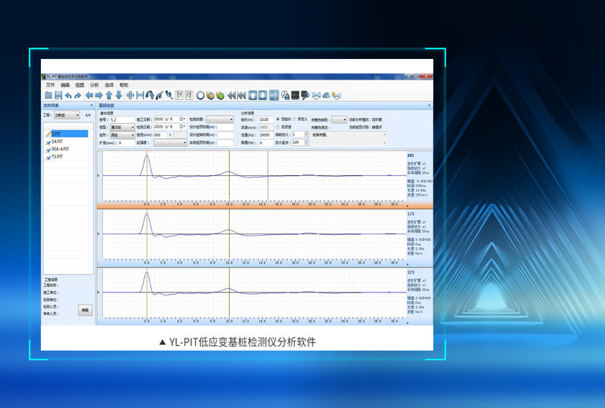
Task: Click the blue right arrow toolbar icon
Action: coord(98,95)
